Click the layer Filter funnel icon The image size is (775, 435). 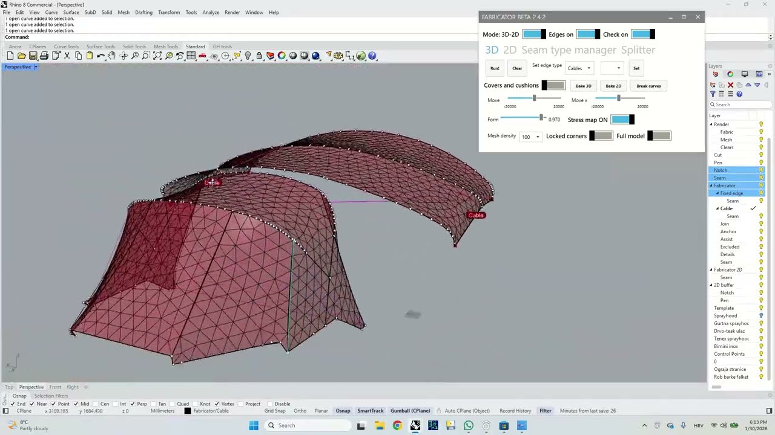(713, 94)
